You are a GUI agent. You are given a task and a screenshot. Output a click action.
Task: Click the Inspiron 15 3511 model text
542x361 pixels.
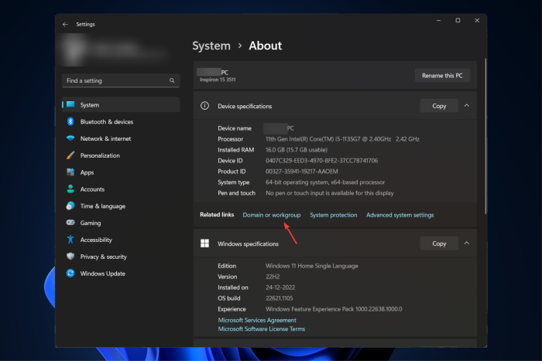tap(218, 80)
